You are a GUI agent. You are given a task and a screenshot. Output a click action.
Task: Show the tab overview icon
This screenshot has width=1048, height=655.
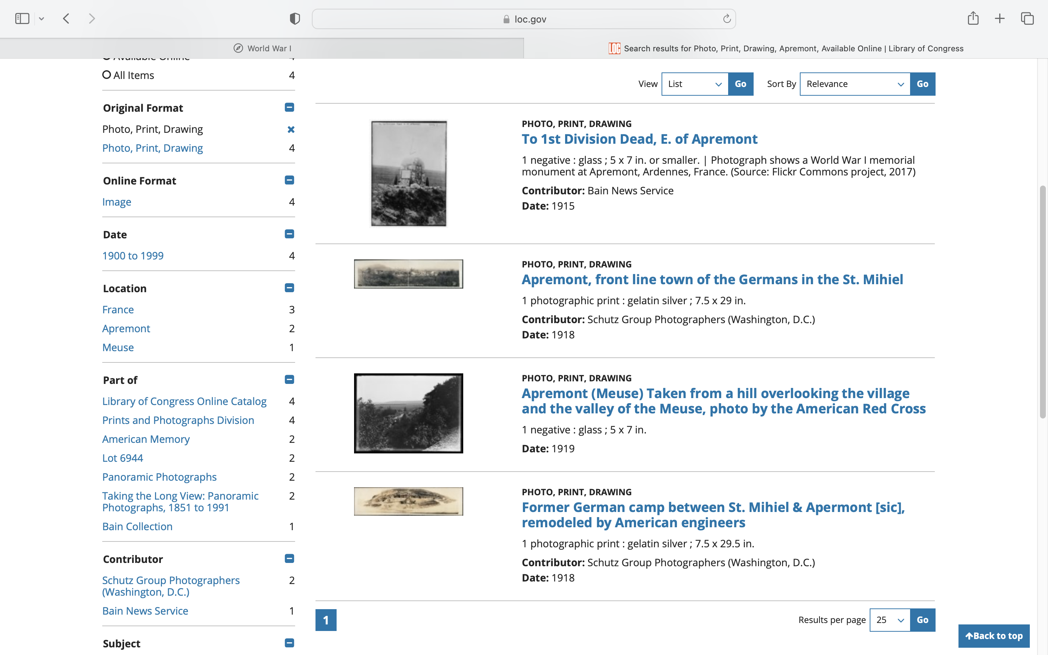(x=1027, y=19)
